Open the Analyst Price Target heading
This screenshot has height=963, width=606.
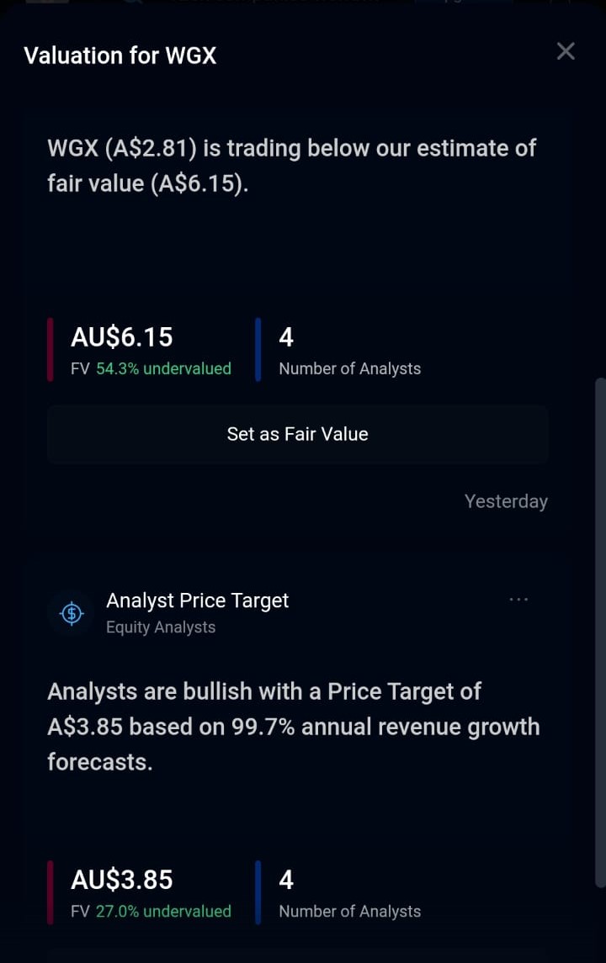point(197,601)
